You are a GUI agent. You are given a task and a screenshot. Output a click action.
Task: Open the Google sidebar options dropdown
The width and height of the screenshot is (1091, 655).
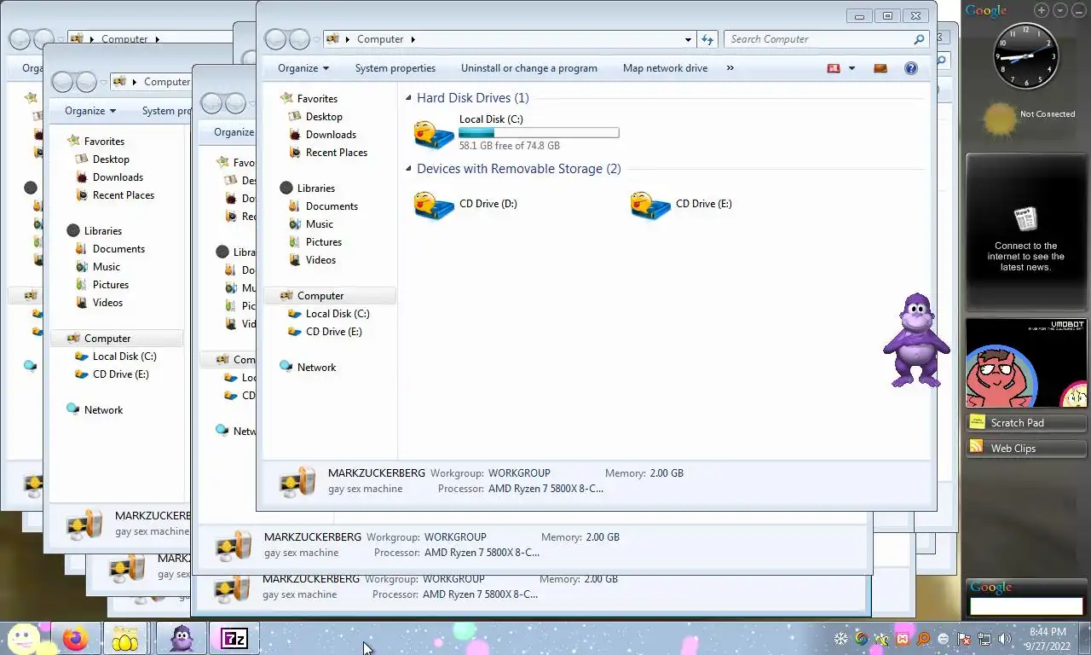tap(1060, 10)
